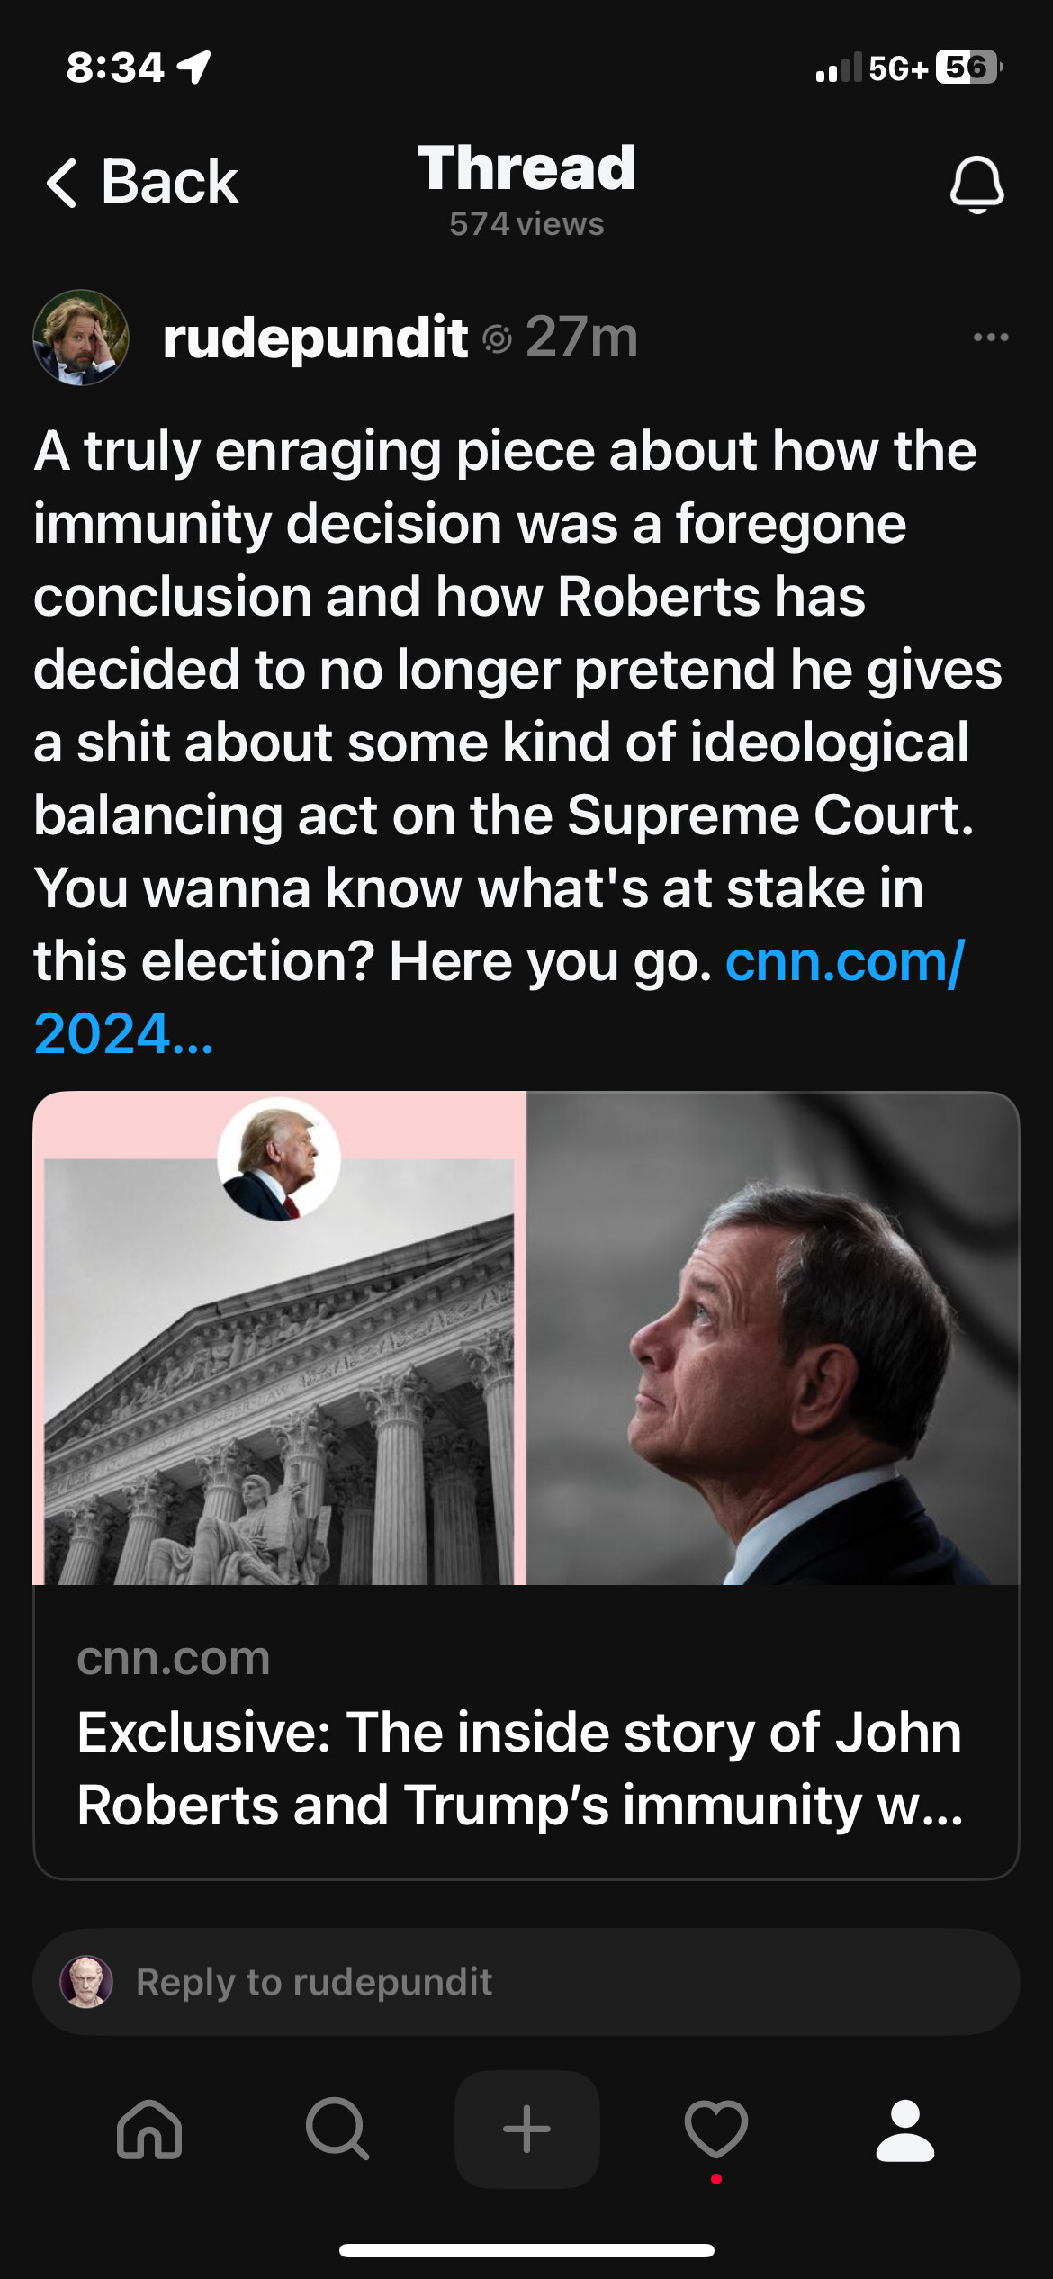
Task: Open the Profile tab
Action: click(905, 2130)
